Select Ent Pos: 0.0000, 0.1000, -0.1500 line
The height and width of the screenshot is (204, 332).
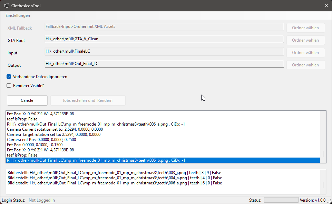pos(163,145)
